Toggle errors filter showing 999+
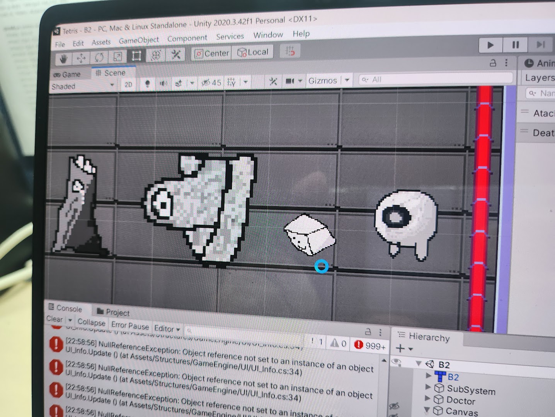Screen dimensions: 555x417 [370, 345]
